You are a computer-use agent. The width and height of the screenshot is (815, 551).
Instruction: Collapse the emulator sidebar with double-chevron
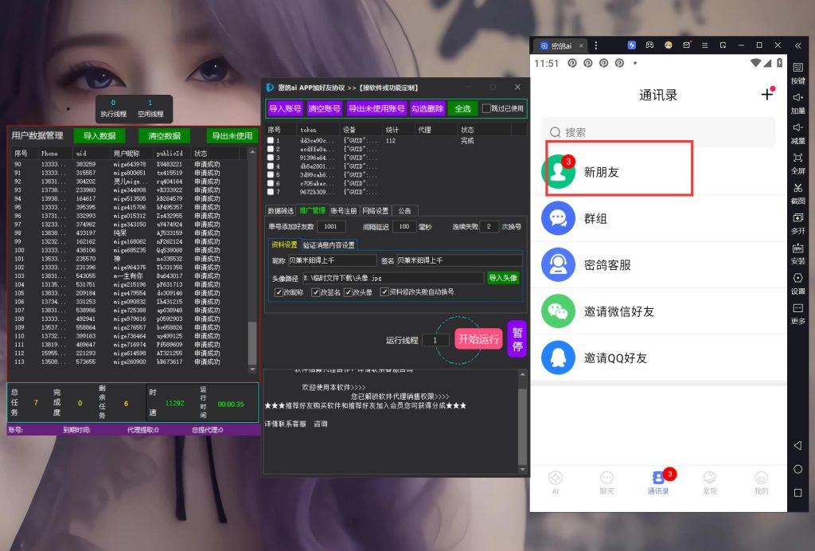(797, 45)
